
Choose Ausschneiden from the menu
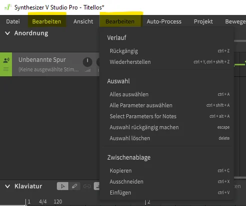pyautogui.click(x=167, y=182)
